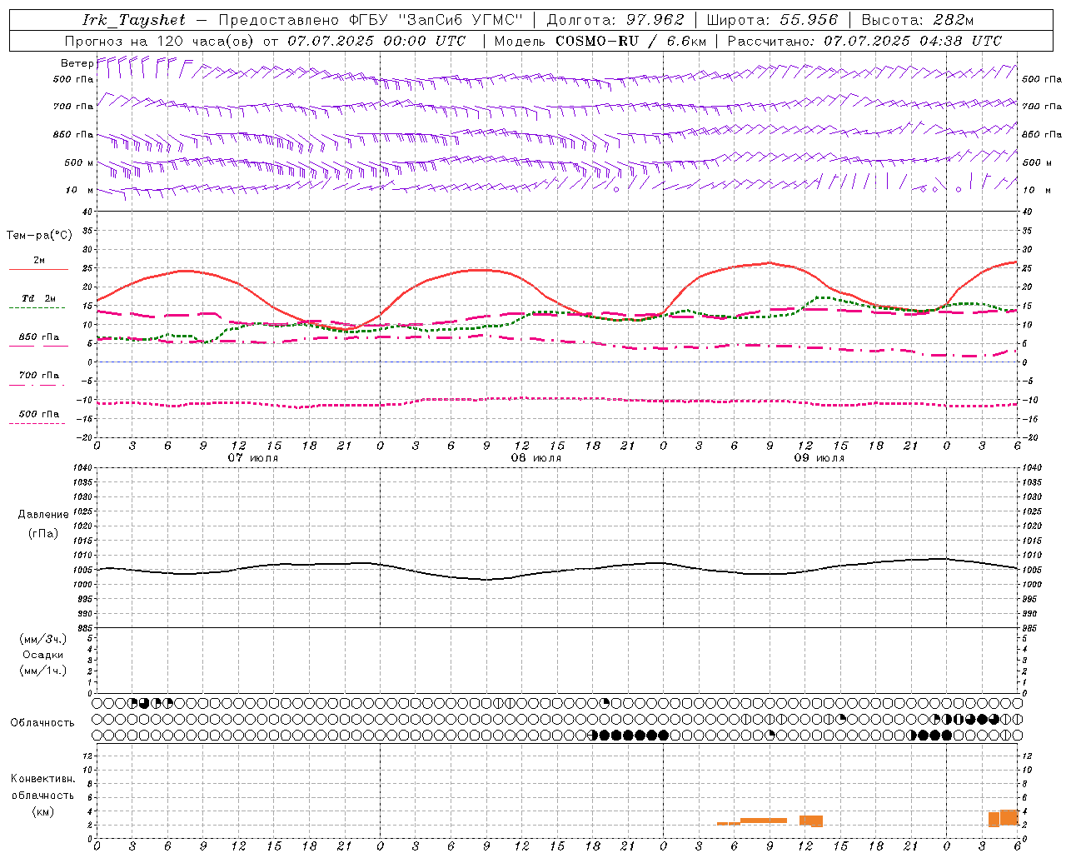Click the 500 гПа entry in temperature legend
The image size is (1066, 853).
[x=39, y=414]
